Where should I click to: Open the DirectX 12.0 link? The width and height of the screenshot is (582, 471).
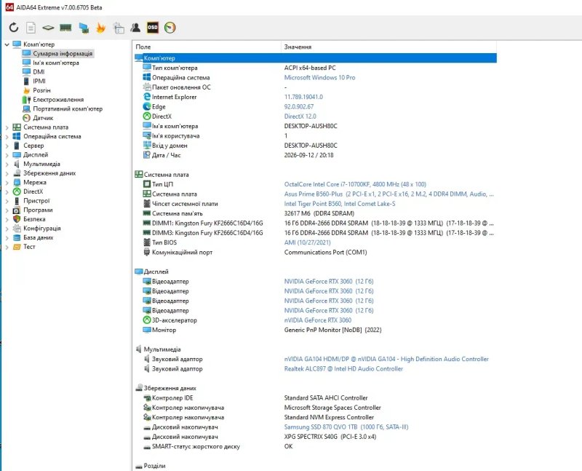pyautogui.click(x=300, y=116)
